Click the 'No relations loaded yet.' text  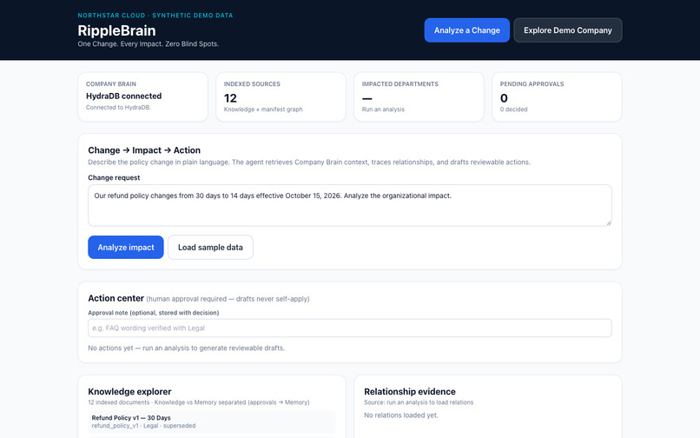[401, 415]
